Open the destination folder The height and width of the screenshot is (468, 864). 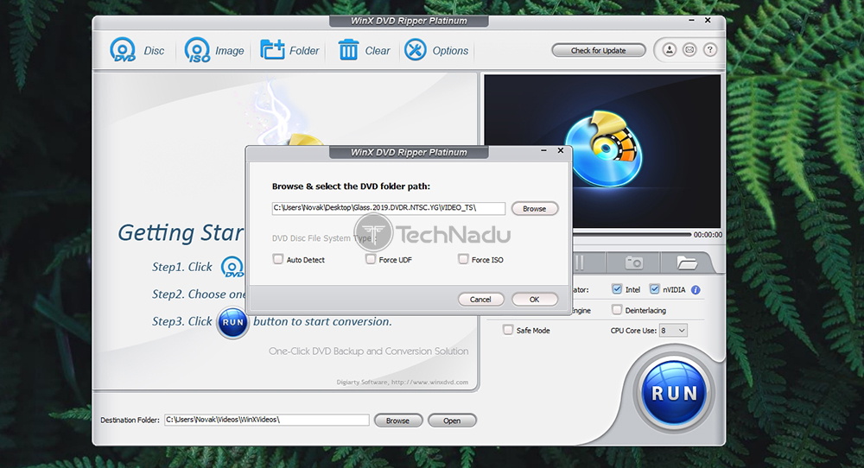pyautogui.click(x=452, y=421)
